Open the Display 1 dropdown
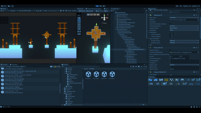The height and width of the screenshot is (113, 201). click(14, 11)
